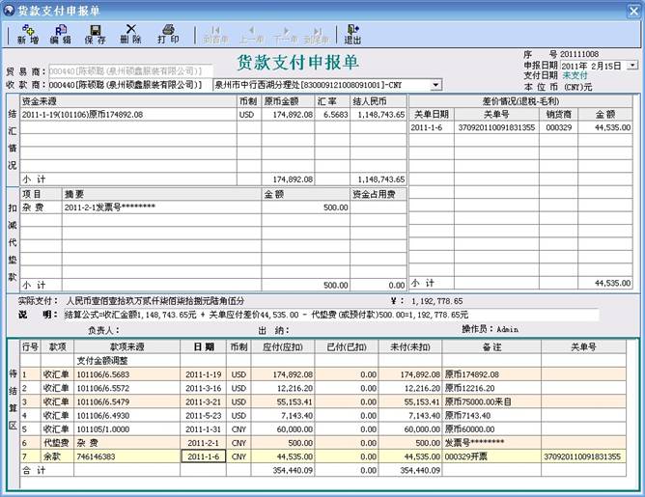Select row 1 source 101106/6.5683
Screen dimensions: 645x497
pyautogui.click(x=126, y=374)
